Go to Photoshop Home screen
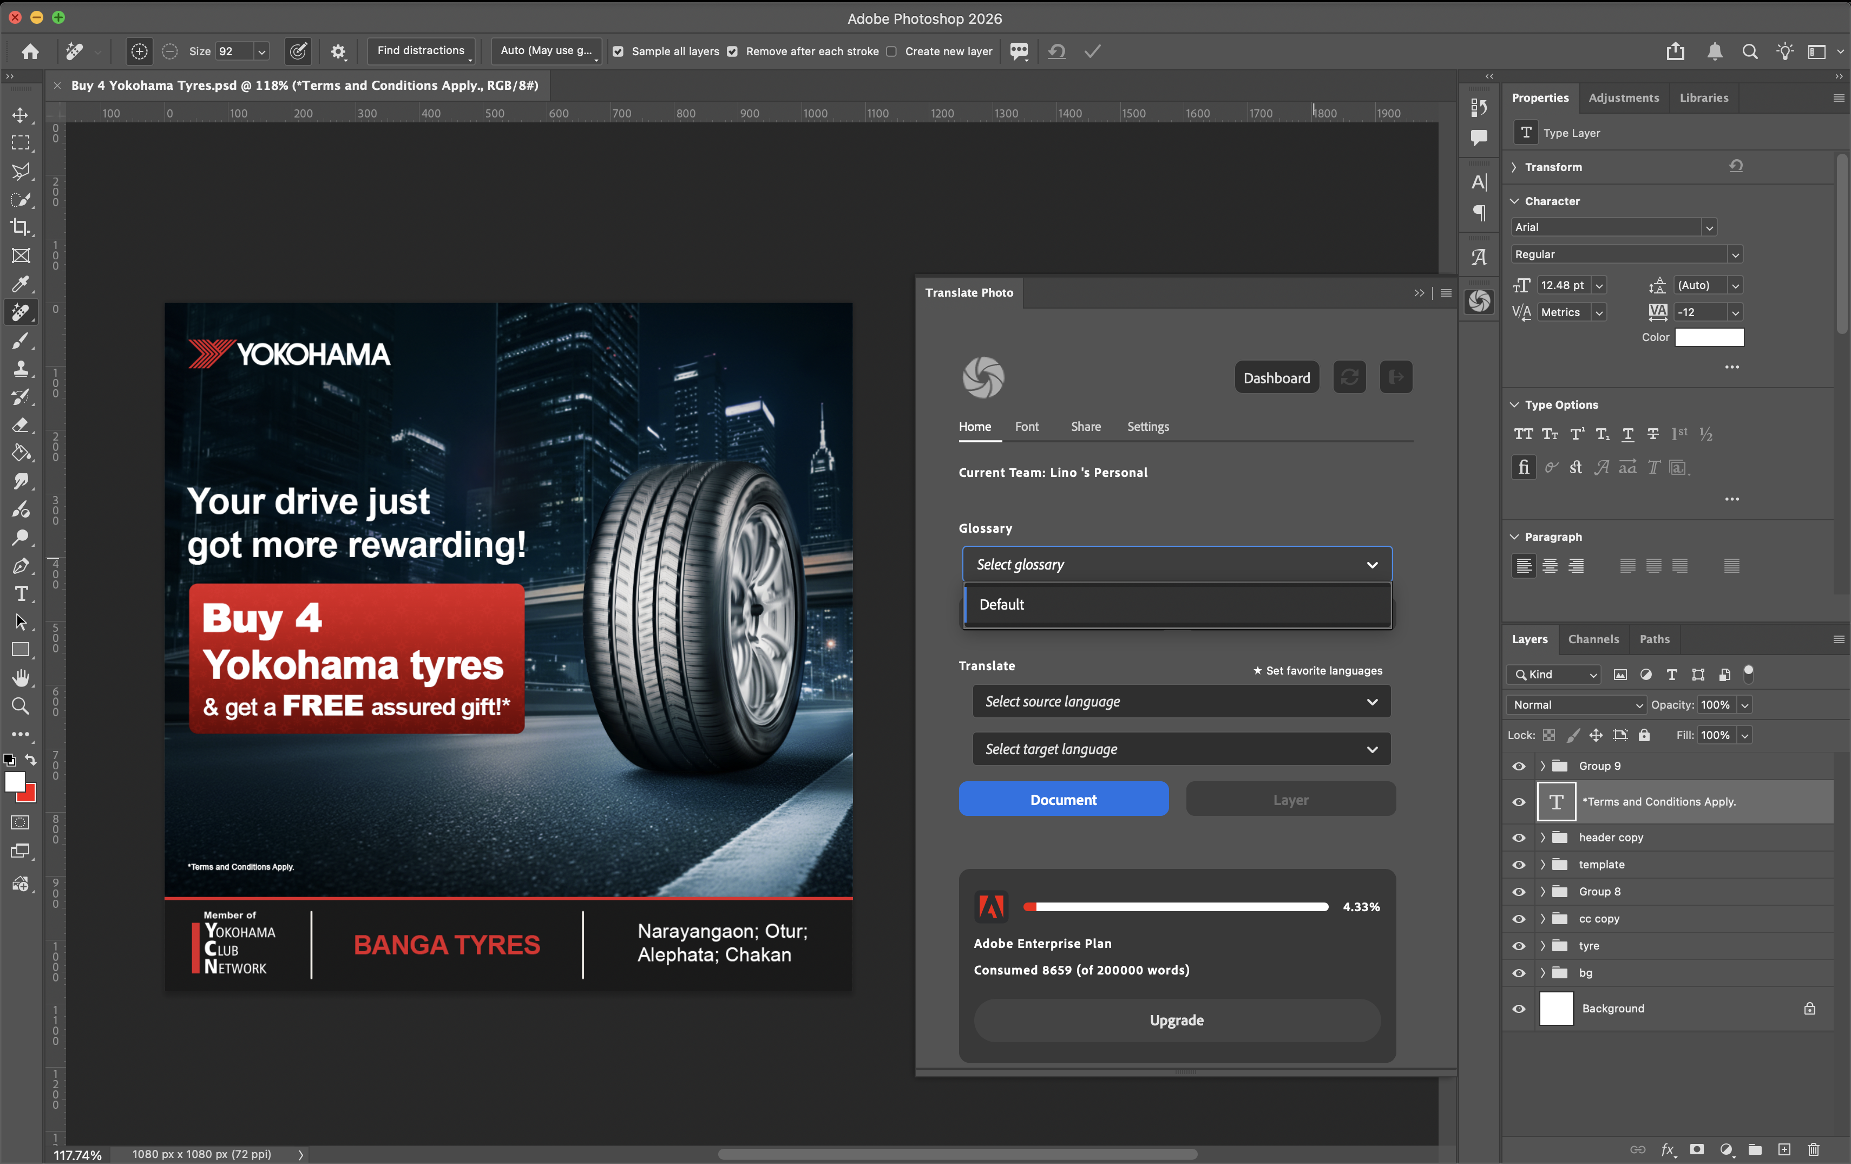Image resolution: width=1851 pixels, height=1164 pixels. click(30, 51)
